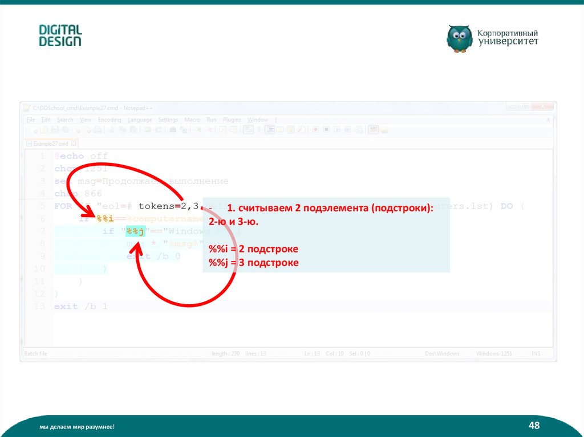Open the File menu

(31, 120)
